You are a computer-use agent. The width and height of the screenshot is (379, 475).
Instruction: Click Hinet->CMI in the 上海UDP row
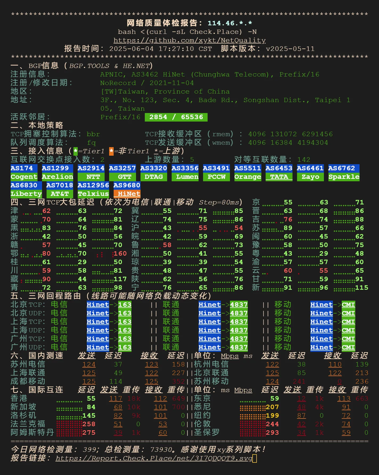tap(333, 330)
